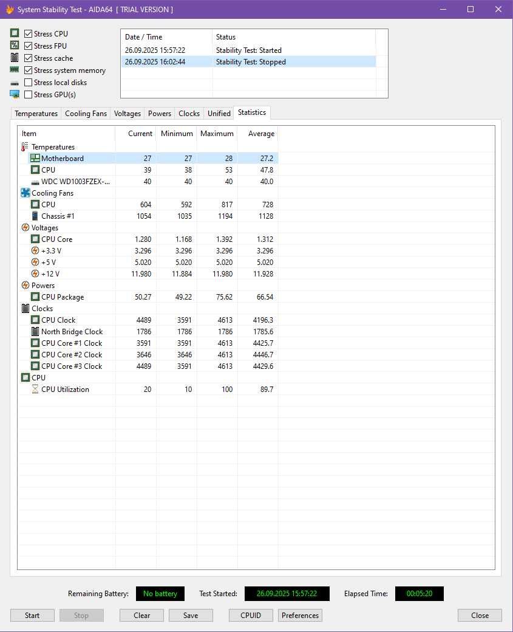This screenshot has width=513, height=632.
Task: Click the CPU Utilization hourglass icon
Action: click(35, 389)
